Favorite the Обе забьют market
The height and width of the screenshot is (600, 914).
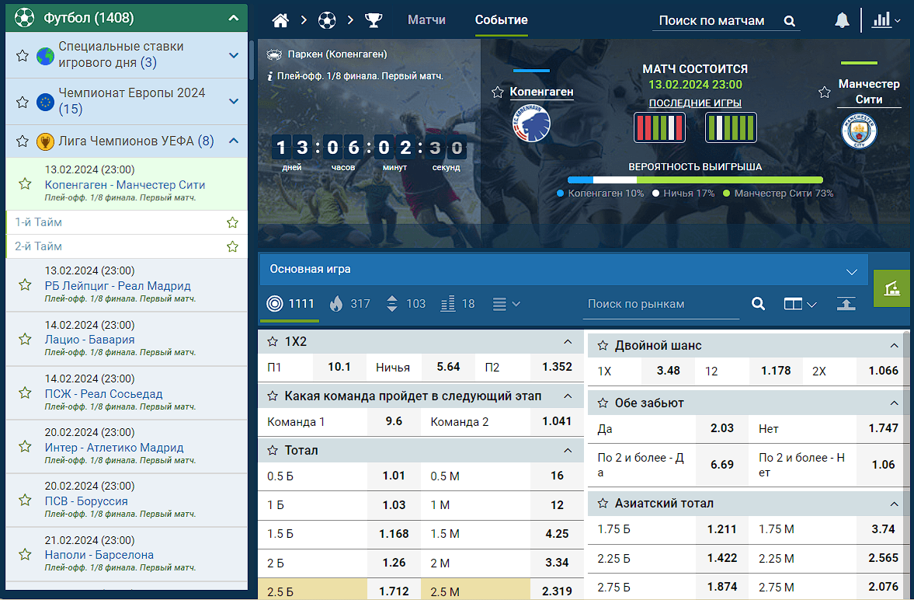click(x=603, y=403)
